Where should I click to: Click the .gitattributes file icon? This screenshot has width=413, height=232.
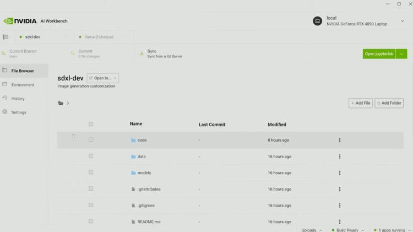(133, 189)
